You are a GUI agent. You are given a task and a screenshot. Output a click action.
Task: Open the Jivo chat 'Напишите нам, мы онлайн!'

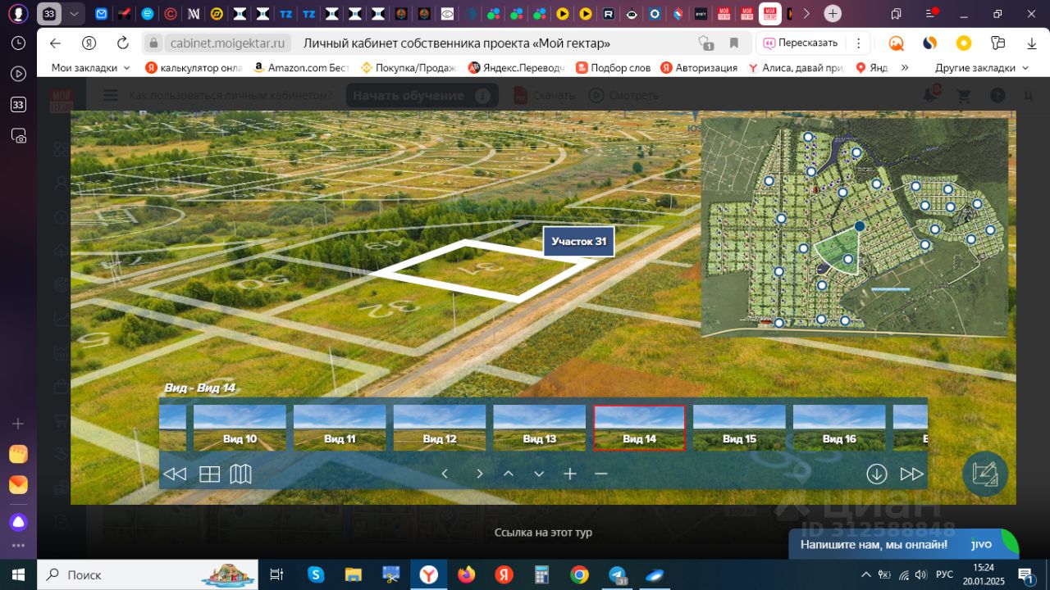coord(904,544)
